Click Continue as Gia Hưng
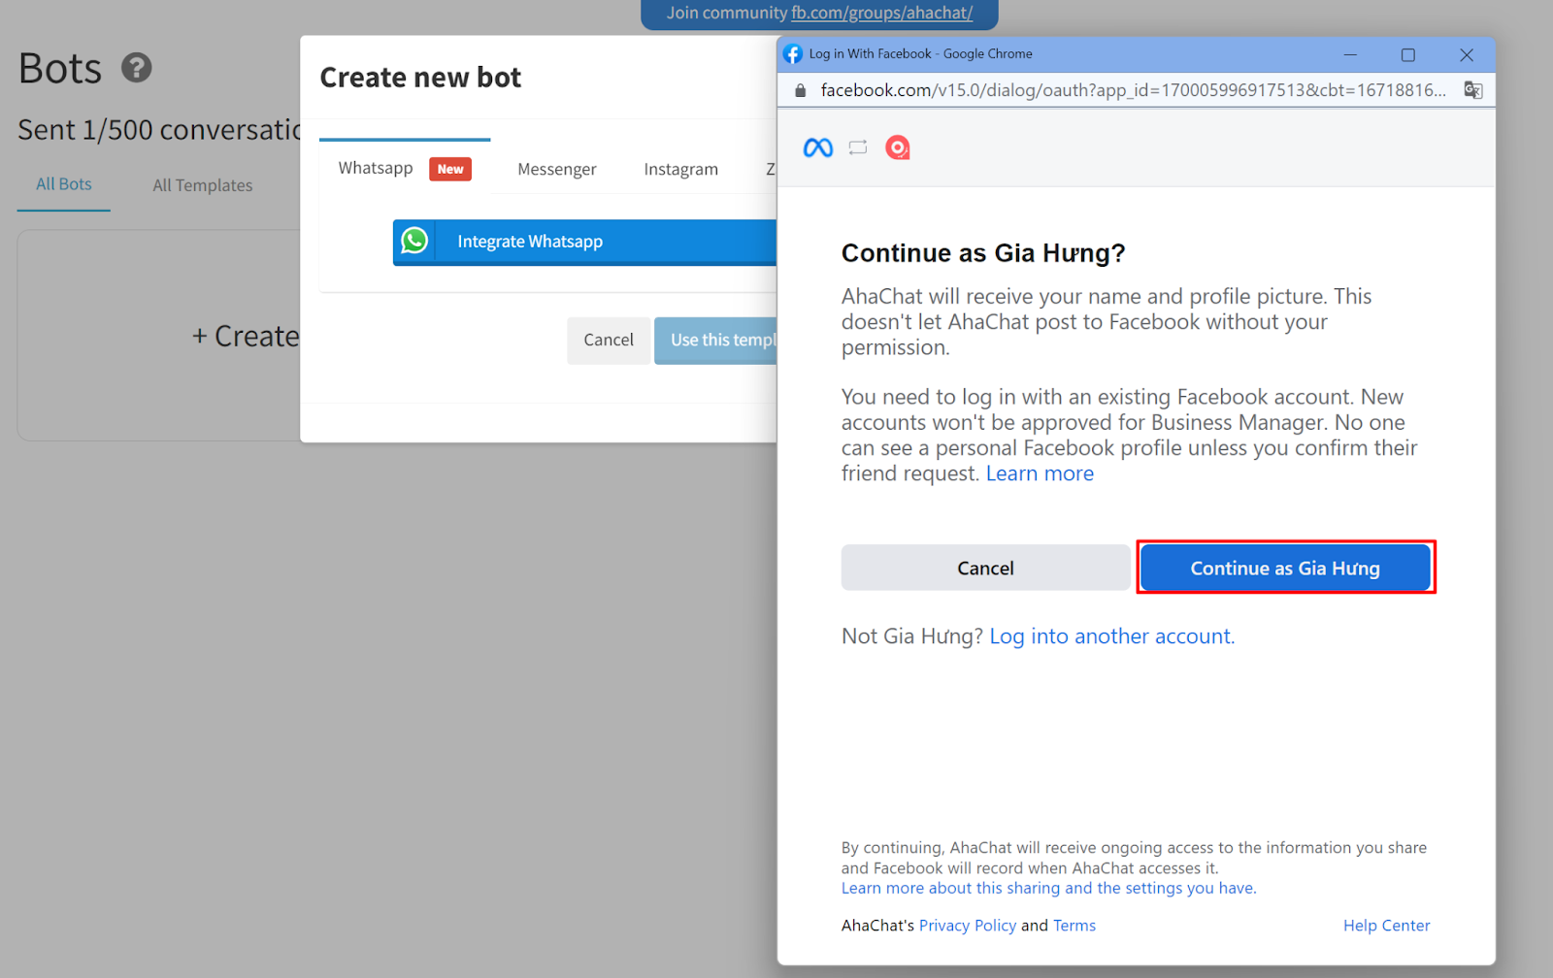Screen dimensions: 1553x978 click(x=1285, y=569)
